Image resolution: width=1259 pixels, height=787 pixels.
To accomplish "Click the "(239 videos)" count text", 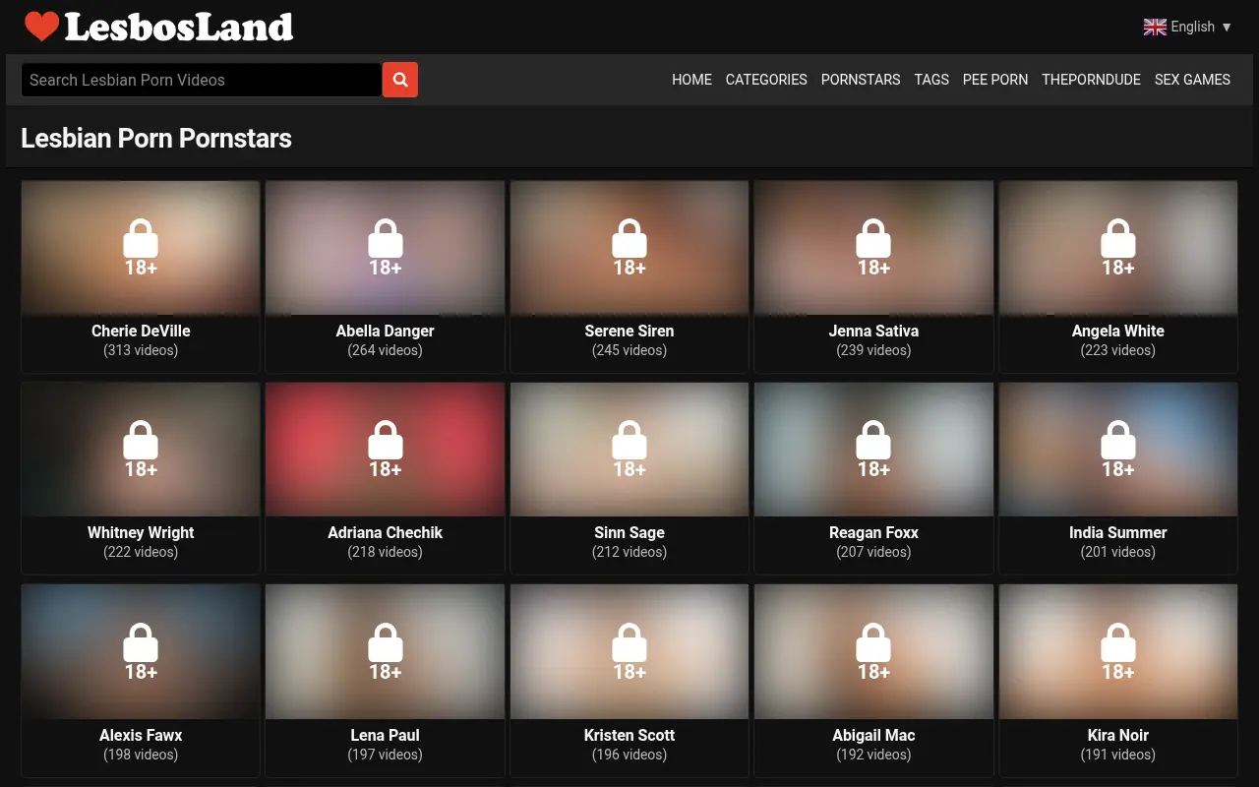I will (x=873, y=350).
